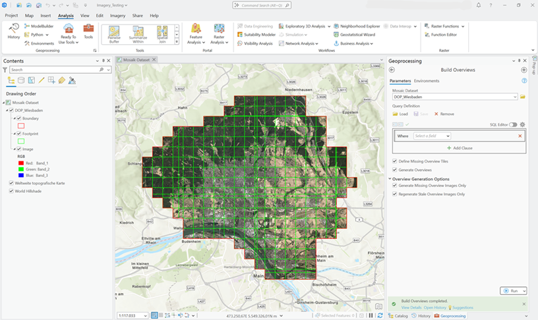Open Geoprocessing tool help icon
Screen dimensions: 538x320
[x=524, y=81]
